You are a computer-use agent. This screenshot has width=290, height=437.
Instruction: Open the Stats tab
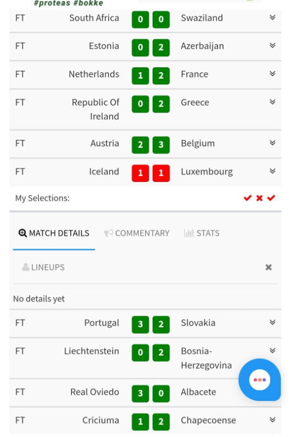tap(202, 233)
